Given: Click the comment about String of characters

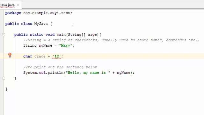Looking at the screenshot, I should [111, 40].
